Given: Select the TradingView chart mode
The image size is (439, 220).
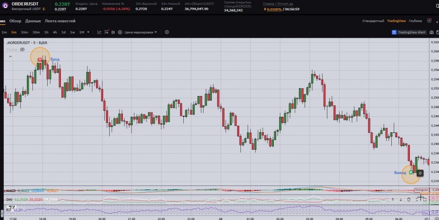Looking at the screenshot, I should click(x=396, y=21).
